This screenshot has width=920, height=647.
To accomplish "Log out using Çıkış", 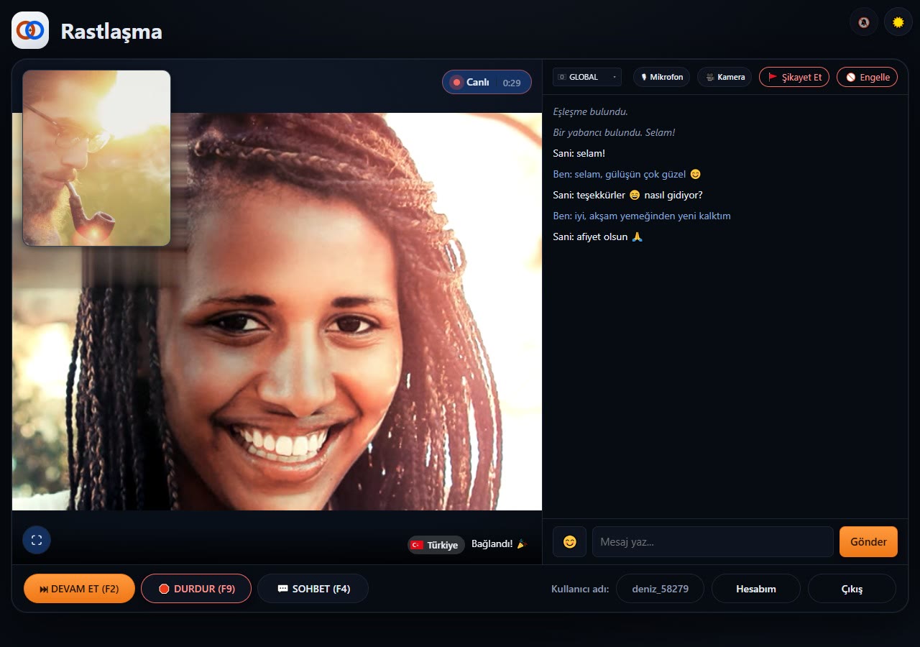I will point(852,589).
